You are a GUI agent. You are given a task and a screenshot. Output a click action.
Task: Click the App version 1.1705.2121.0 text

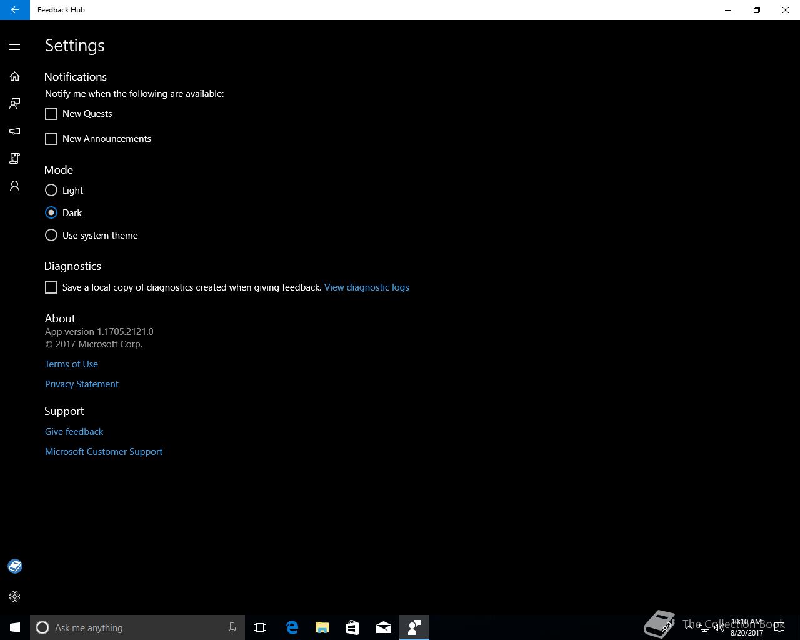pyautogui.click(x=99, y=332)
